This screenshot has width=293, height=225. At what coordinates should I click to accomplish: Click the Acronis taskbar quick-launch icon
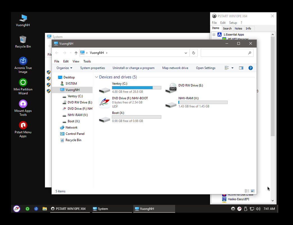click(36, 209)
